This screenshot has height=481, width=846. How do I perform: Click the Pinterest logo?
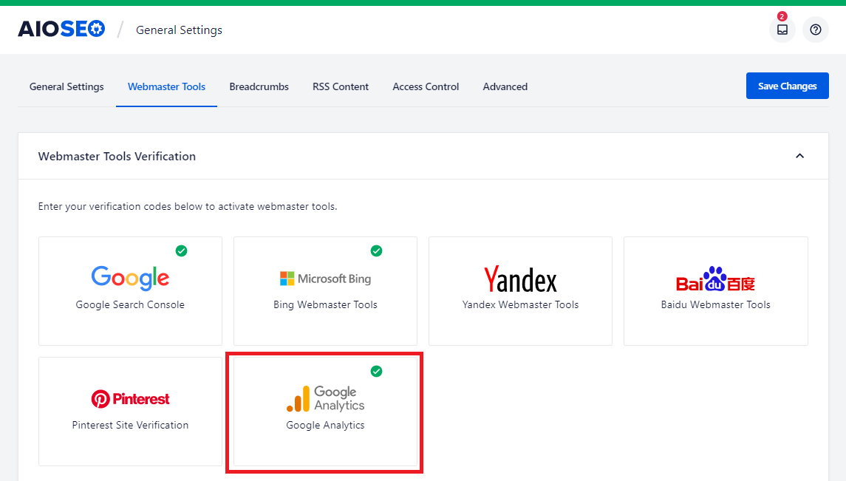(130, 398)
